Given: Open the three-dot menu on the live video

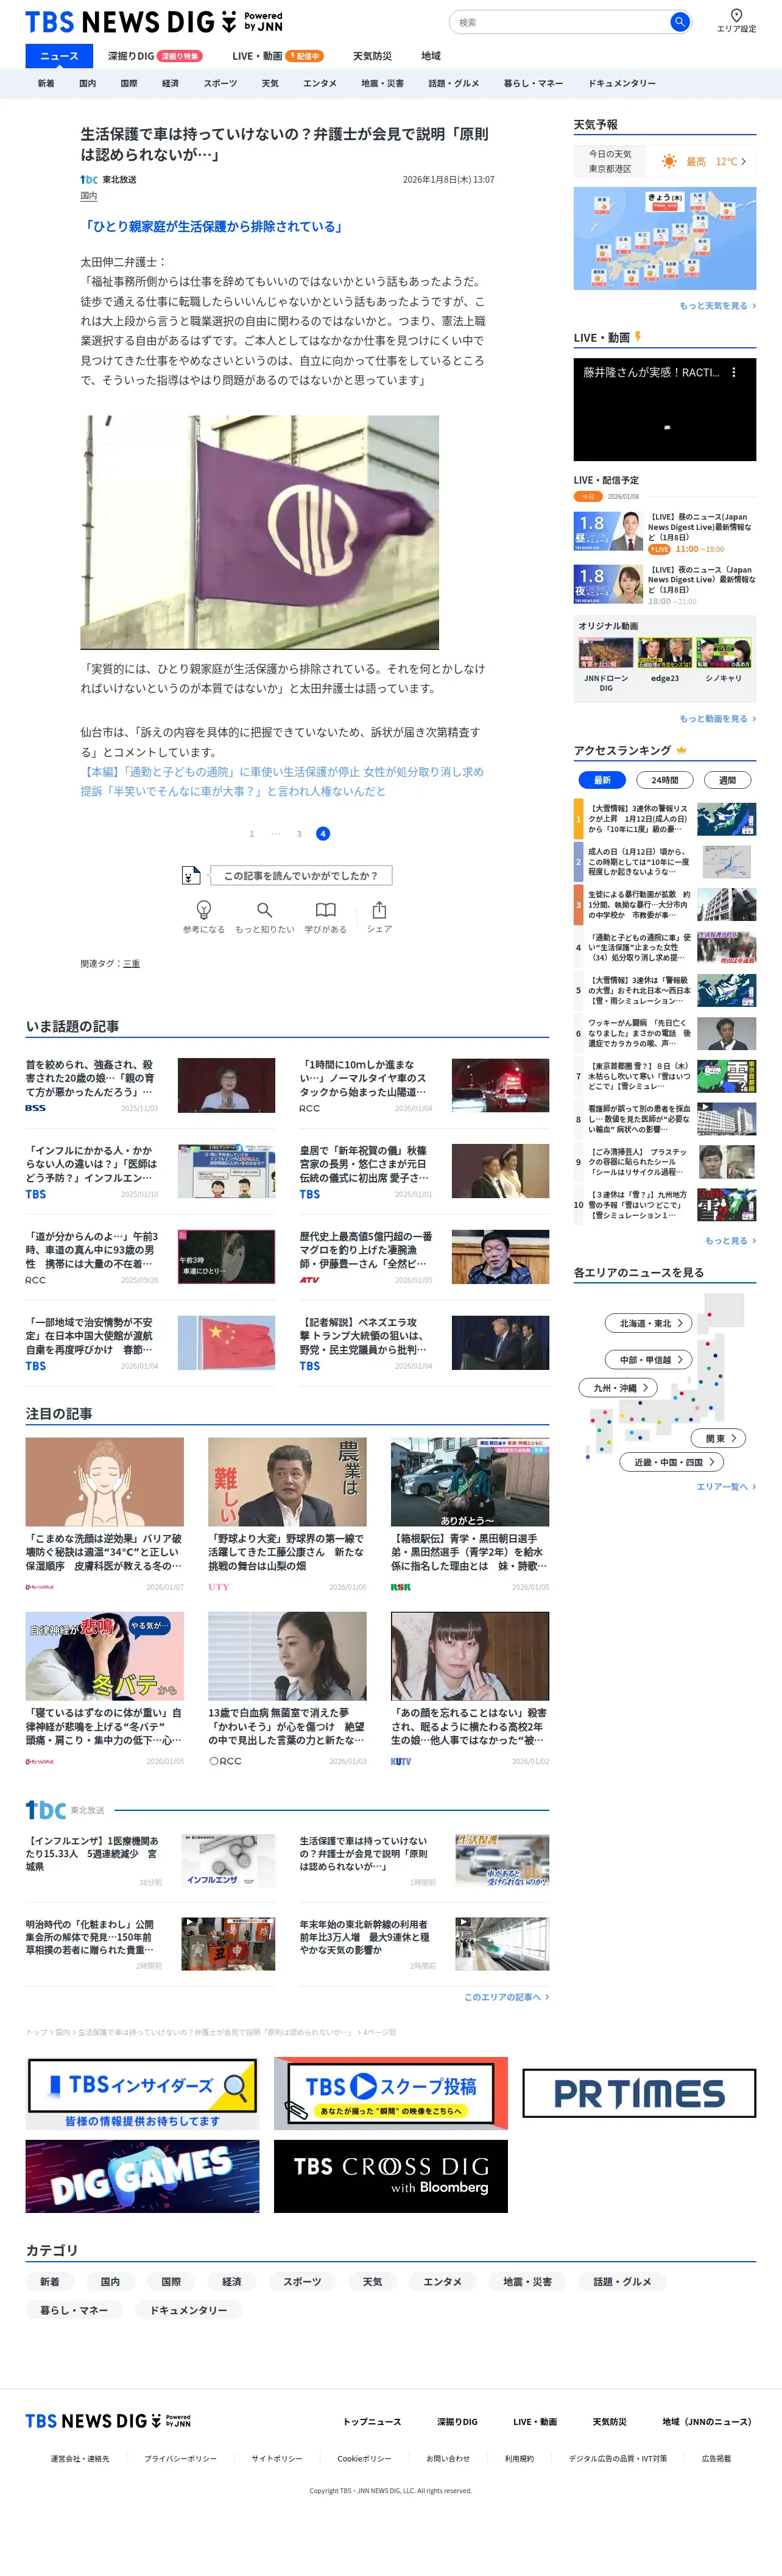Looking at the screenshot, I should pyautogui.click(x=734, y=372).
